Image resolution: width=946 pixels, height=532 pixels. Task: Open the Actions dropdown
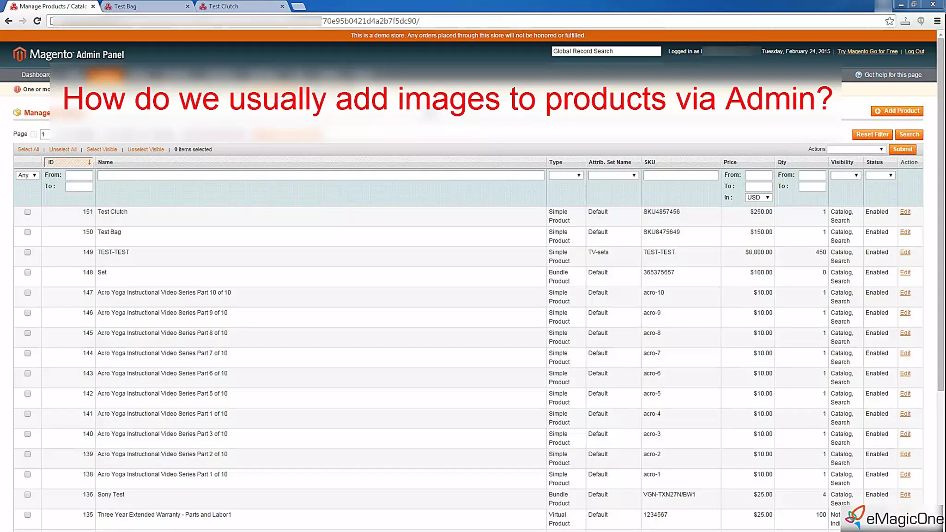[x=856, y=149]
